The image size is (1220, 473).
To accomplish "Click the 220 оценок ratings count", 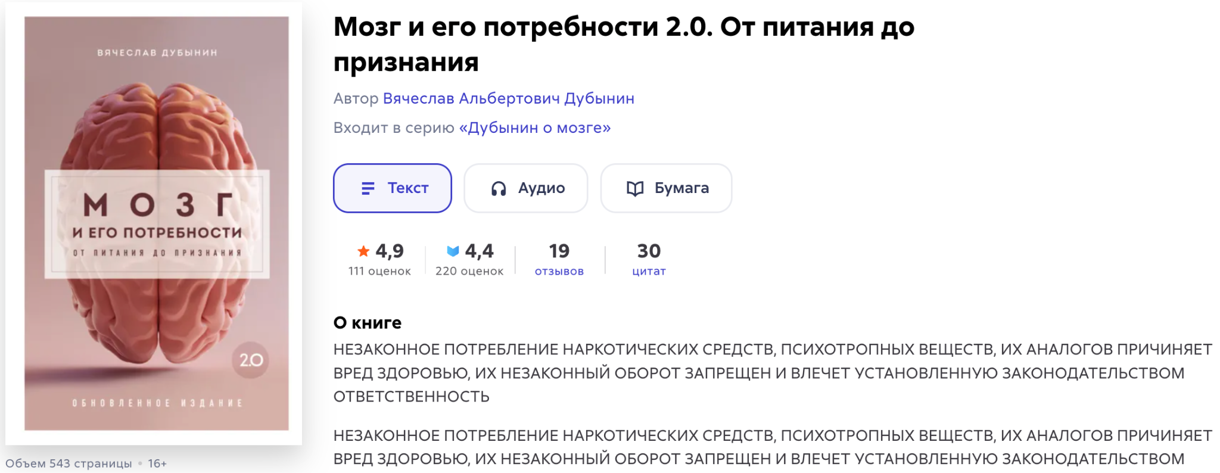I will click(469, 271).
